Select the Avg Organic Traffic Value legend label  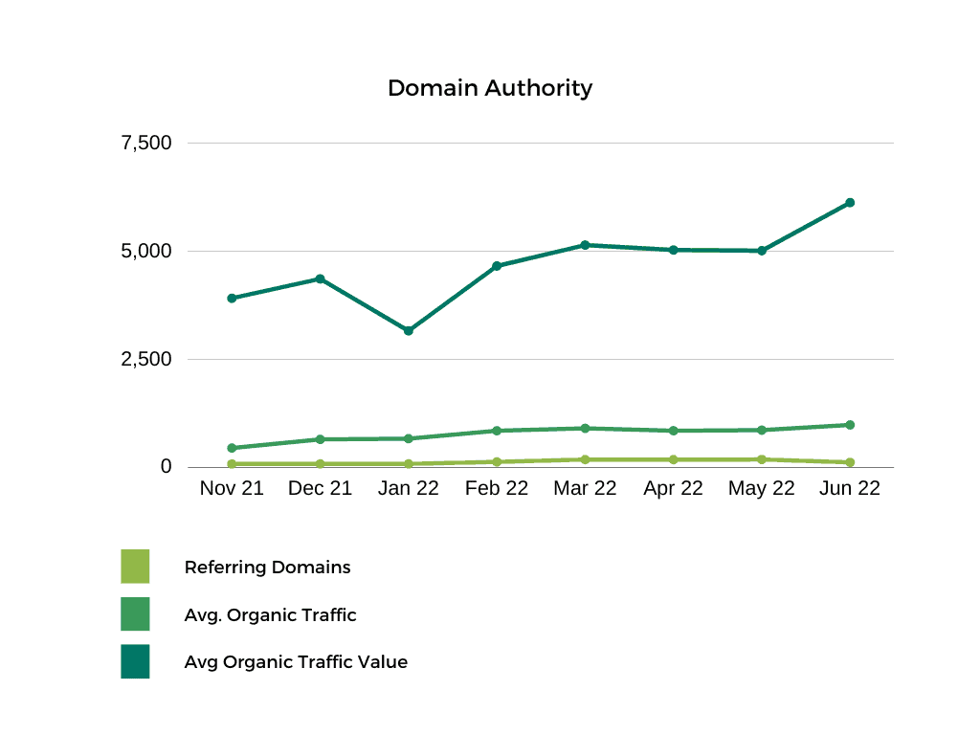point(296,662)
